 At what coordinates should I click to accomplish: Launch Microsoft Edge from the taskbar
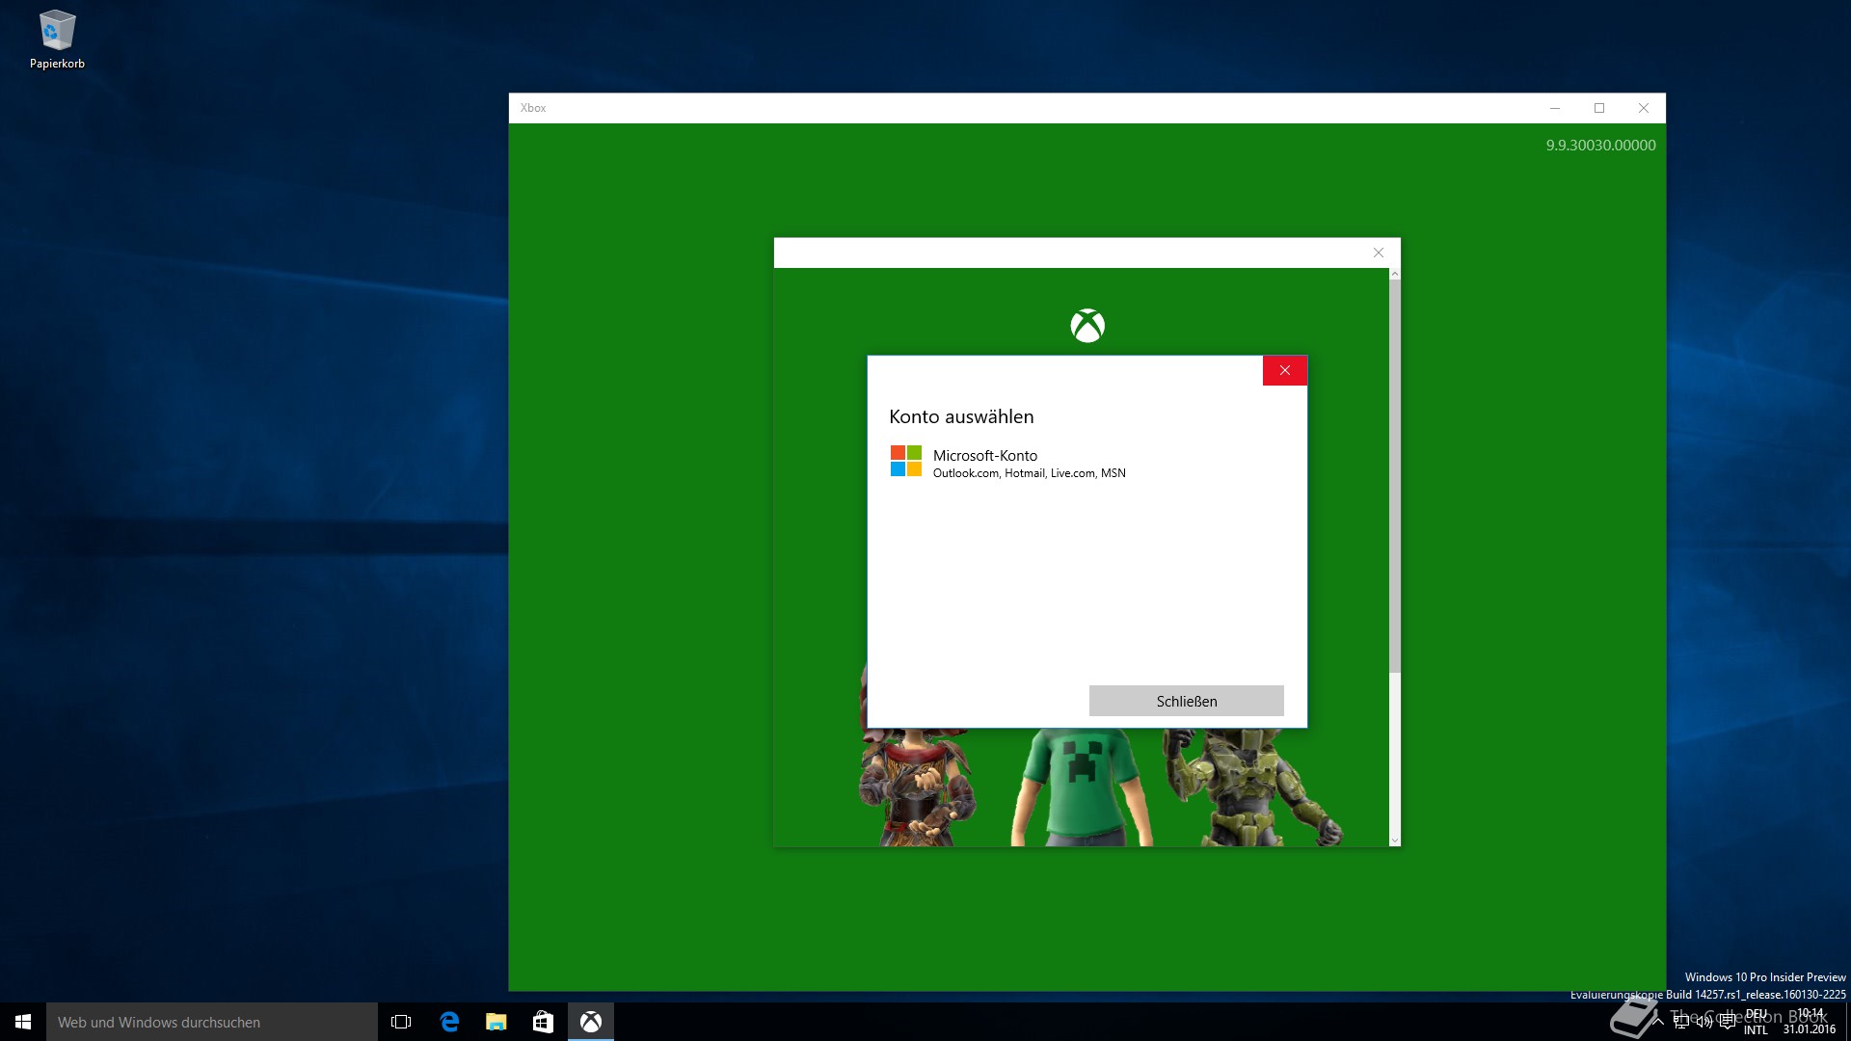click(x=449, y=1022)
